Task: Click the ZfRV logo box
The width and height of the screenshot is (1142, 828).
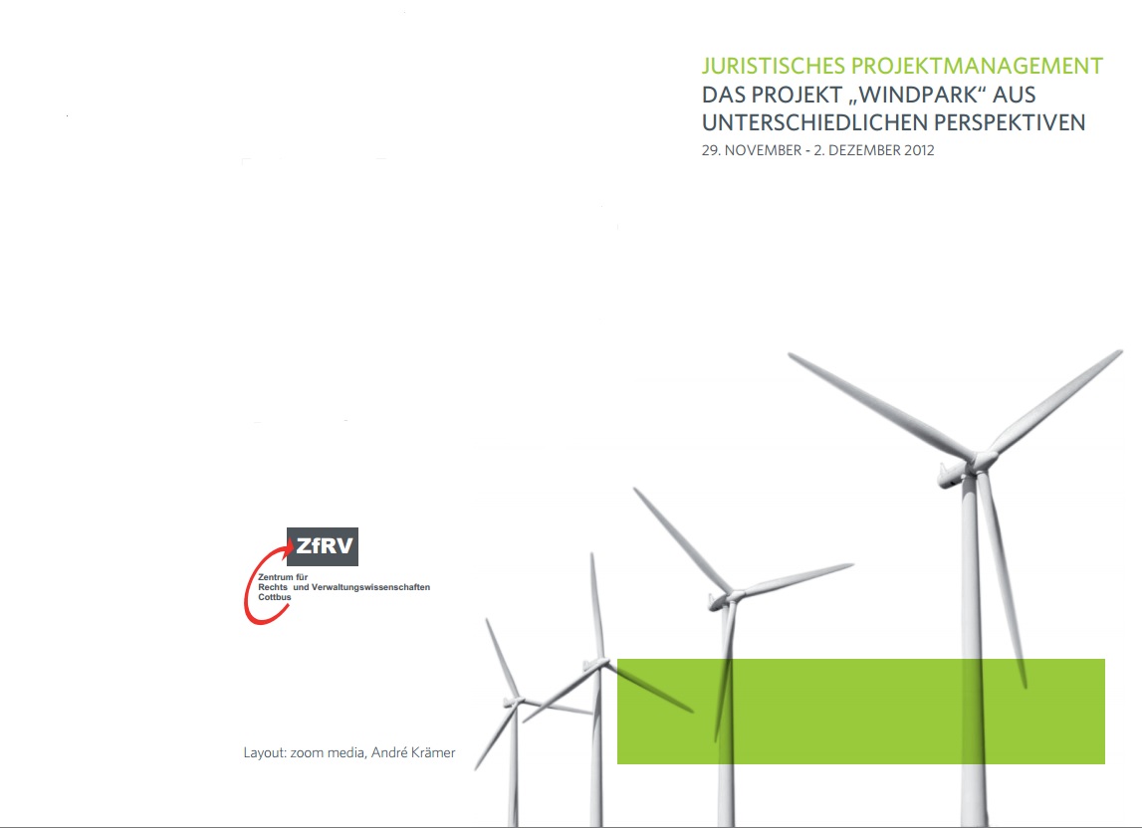Action: coord(323,546)
